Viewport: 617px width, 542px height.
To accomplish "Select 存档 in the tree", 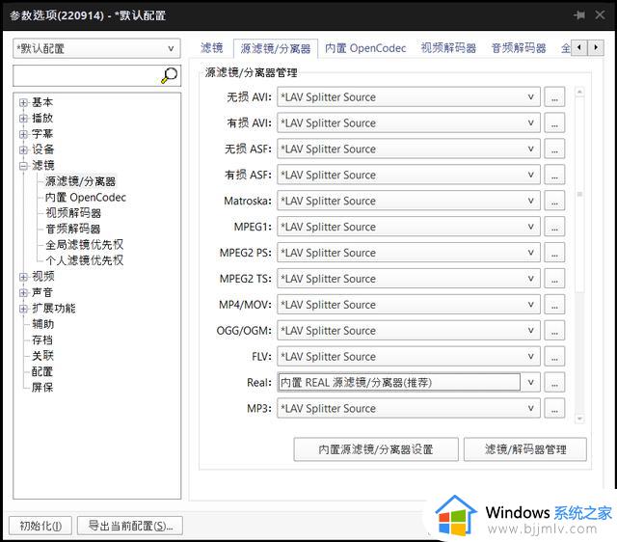I will tap(42, 340).
